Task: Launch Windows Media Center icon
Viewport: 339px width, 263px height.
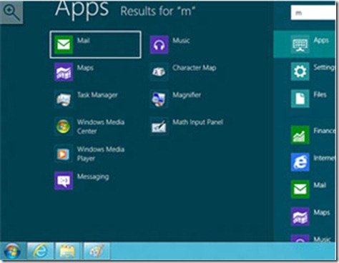Action: tap(64, 126)
